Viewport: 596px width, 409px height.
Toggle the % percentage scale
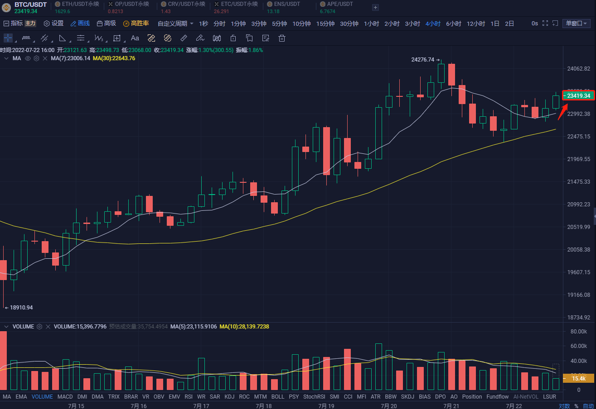click(576, 406)
